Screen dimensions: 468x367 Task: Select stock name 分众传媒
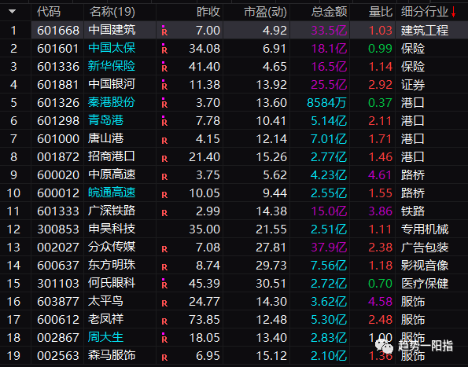click(112, 247)
